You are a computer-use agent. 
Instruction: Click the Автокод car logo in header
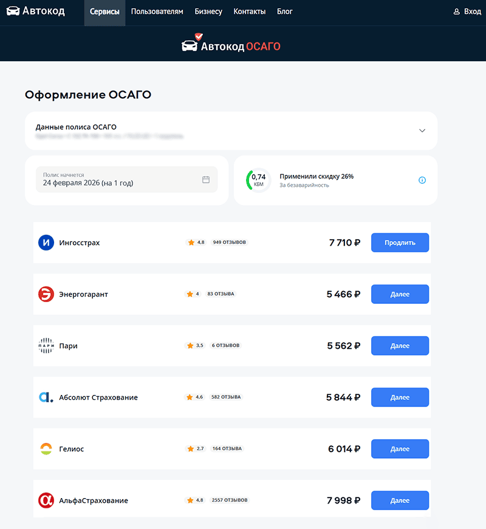(x=35, y=11)
